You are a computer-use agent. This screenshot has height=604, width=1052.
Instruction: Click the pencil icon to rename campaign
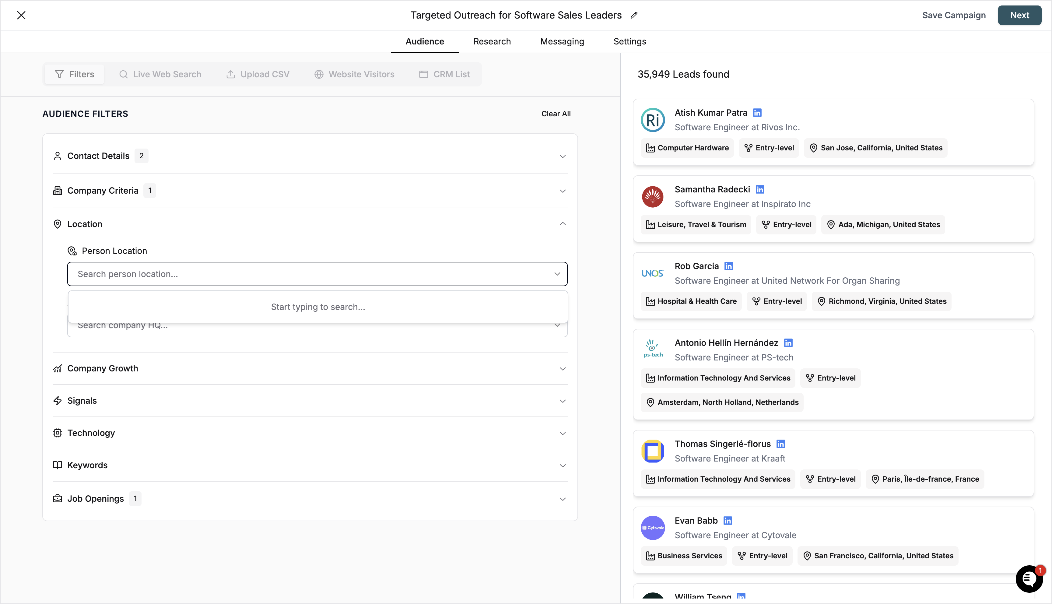point(634,15)
